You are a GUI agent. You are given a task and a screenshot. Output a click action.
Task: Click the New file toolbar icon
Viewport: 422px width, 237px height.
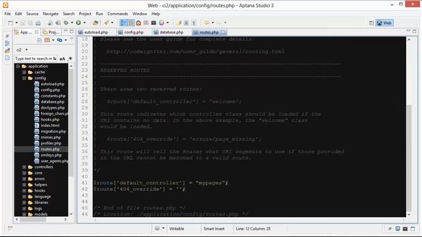(x=11, y=23)
